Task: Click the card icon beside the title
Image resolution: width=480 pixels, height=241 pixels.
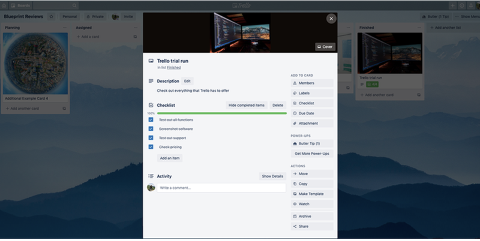Action: (x=151, y=61)
